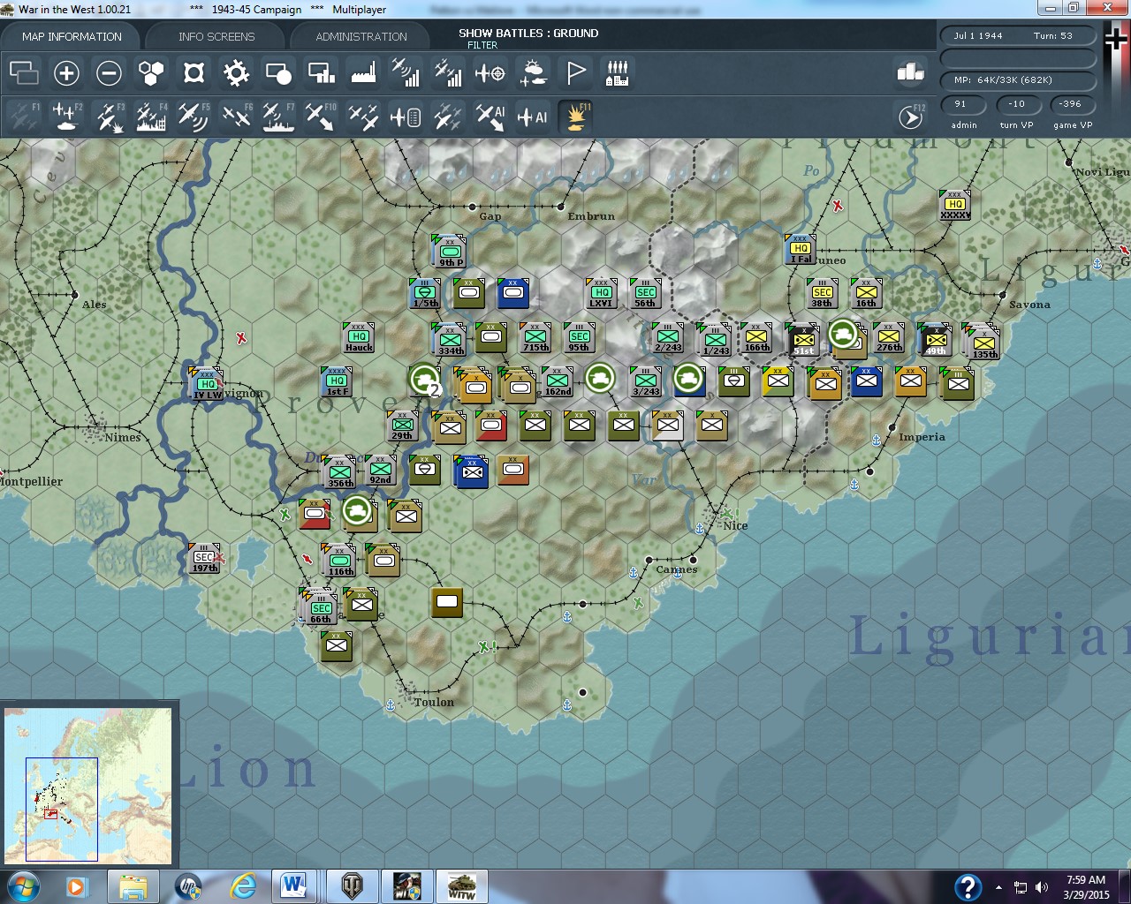
Task: Click the twin planes signal-bars icon
Action: [x=448, y=72]
